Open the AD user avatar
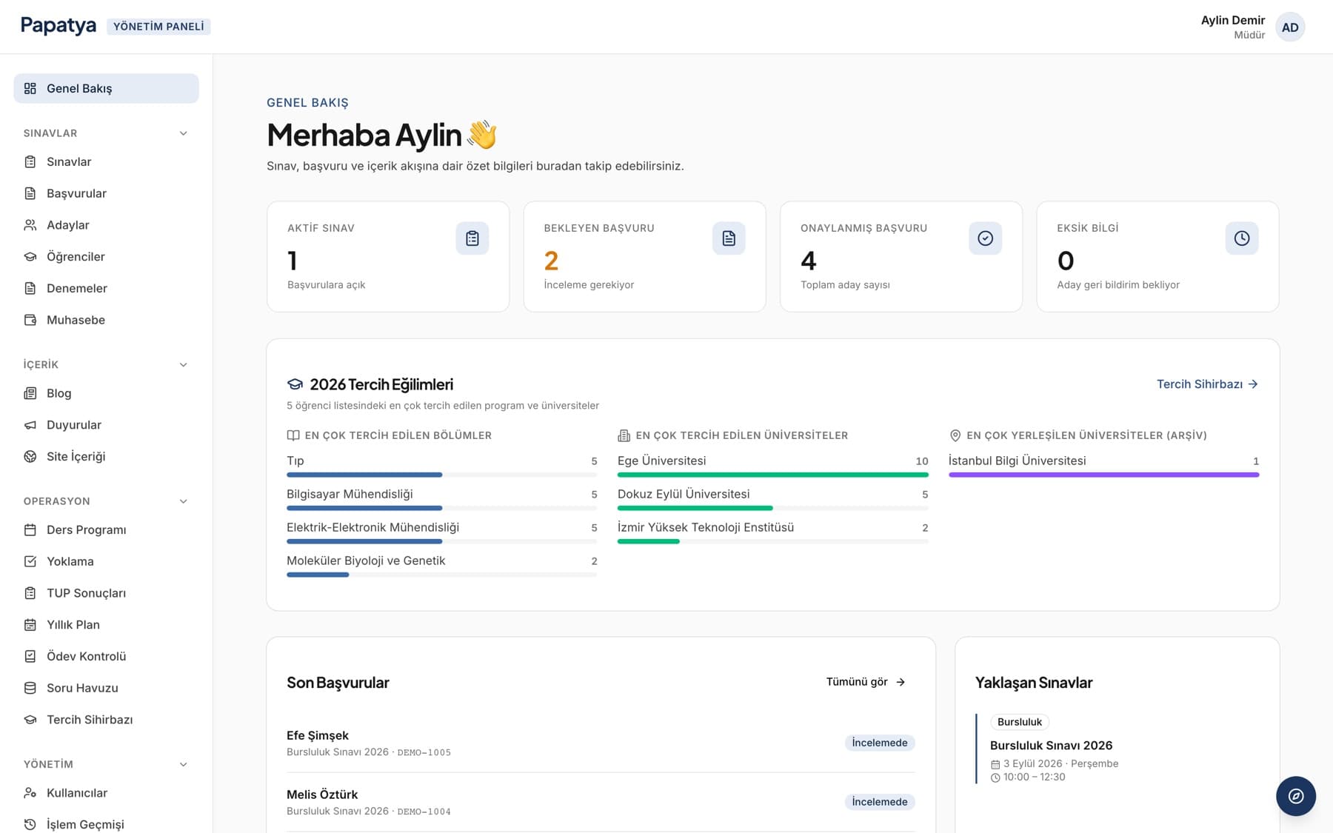Viewport: 1333px width, 833px height. click(x=1290, y=27)
